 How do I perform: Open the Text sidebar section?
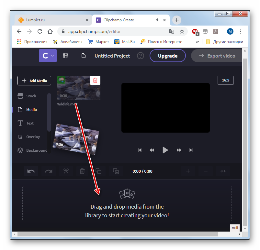[x=26, y=123]
